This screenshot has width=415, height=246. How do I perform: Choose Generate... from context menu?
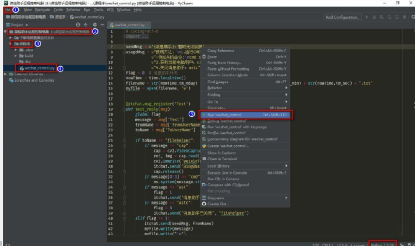tap(246, 108)
